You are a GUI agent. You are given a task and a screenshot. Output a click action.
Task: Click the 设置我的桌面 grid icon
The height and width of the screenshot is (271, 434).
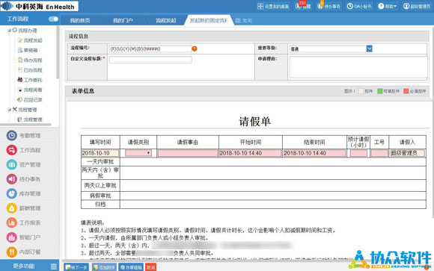[x=260, y=7]
